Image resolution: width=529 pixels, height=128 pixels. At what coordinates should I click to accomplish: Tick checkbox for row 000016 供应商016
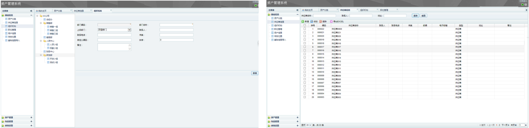click(305, 50)
